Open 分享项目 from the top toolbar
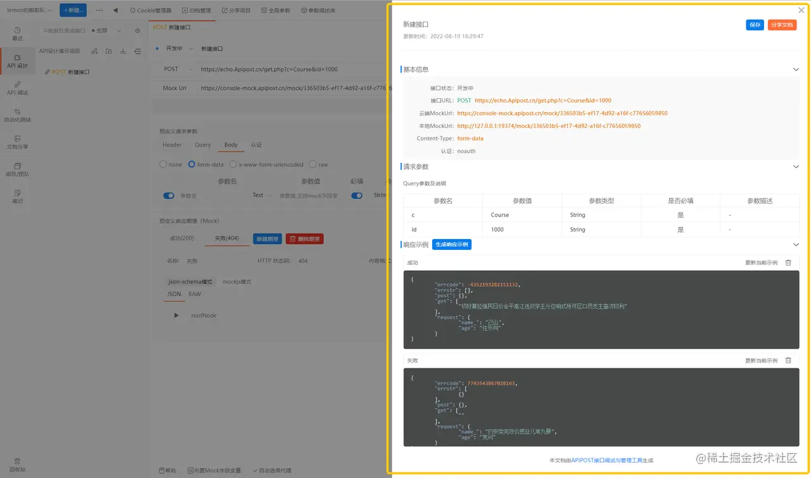The image size is (811, 478). pyautogui.click(x=235, y=10)
